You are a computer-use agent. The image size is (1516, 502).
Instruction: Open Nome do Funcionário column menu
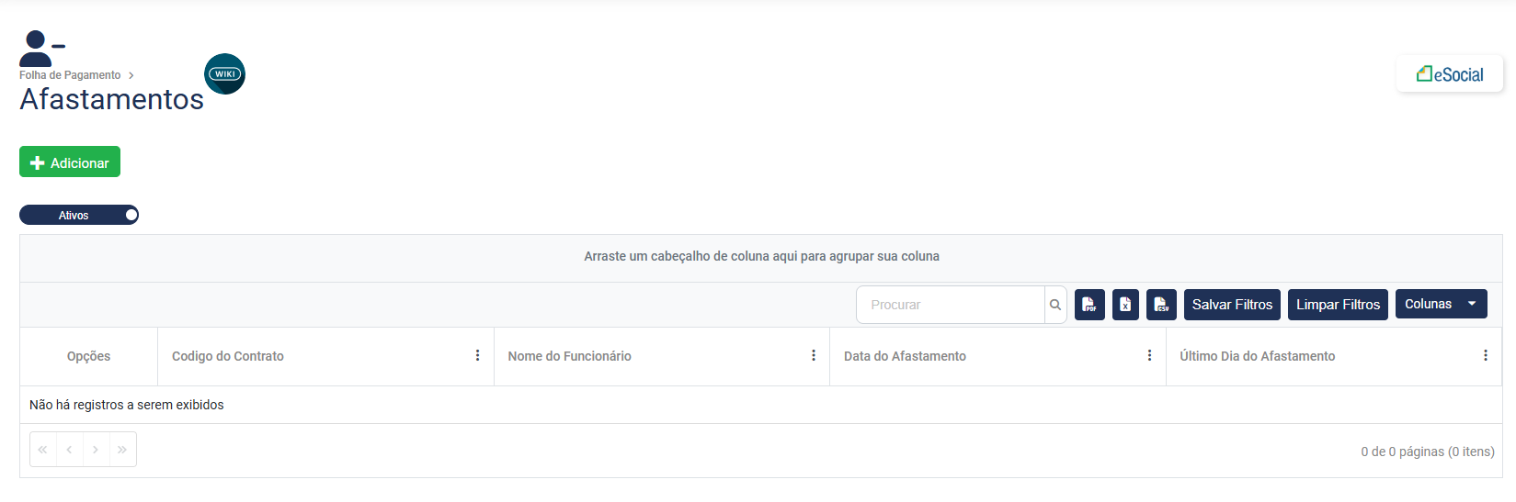click(x=814, y=356)
